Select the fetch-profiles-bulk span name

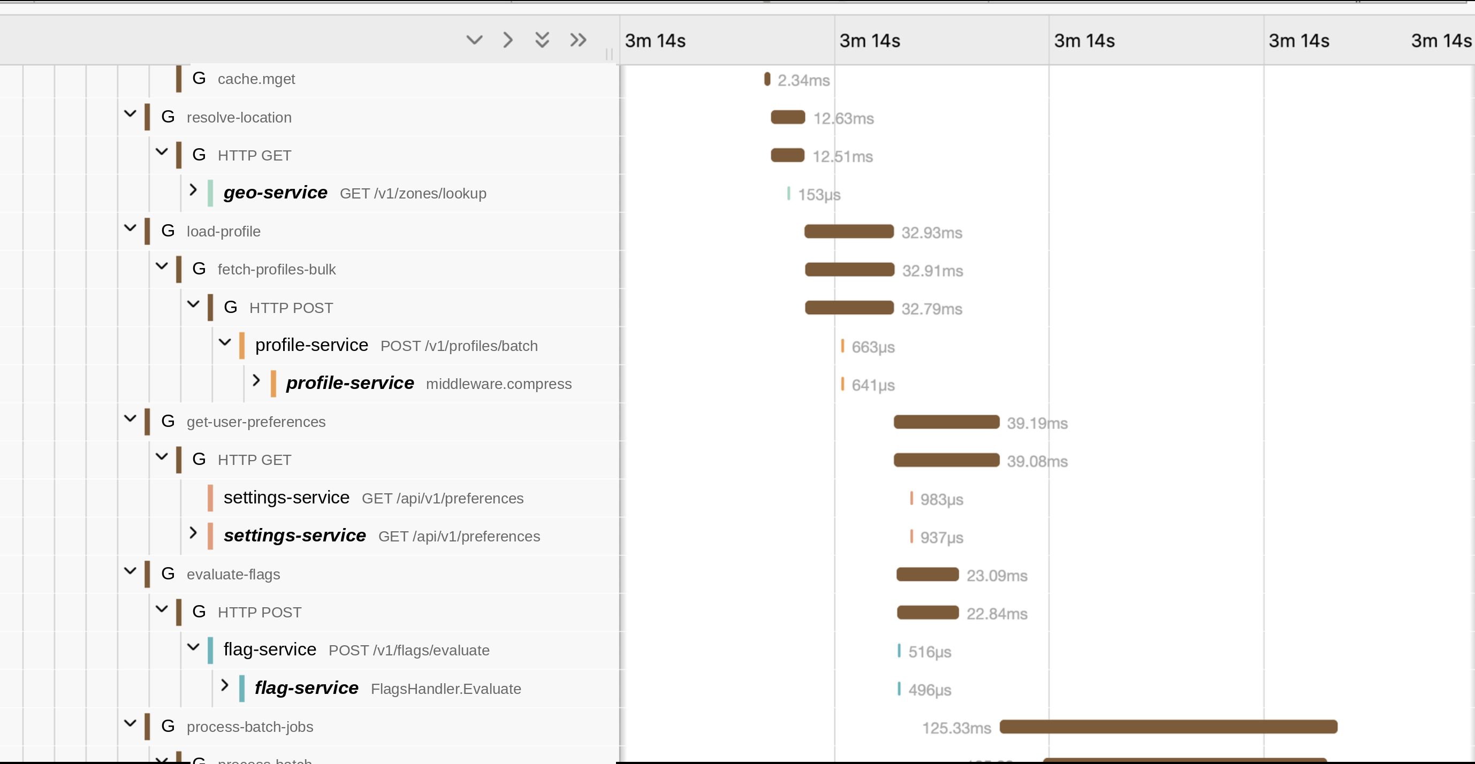click(277, 270)
